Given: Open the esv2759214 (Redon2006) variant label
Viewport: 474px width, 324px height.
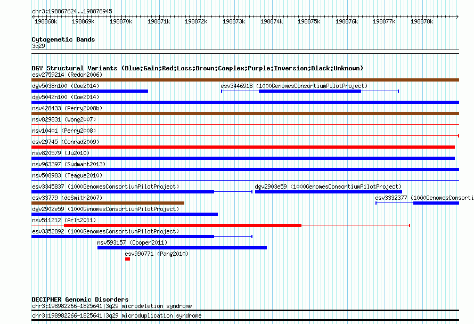Looking at the screenshot, I should 67,75.
